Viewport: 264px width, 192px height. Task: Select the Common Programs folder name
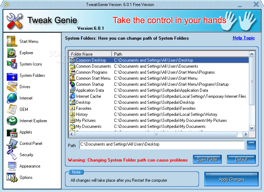pyautogui.click(x=92, y=72)
